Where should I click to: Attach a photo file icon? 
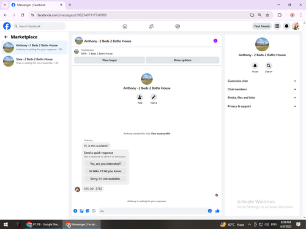81,211
